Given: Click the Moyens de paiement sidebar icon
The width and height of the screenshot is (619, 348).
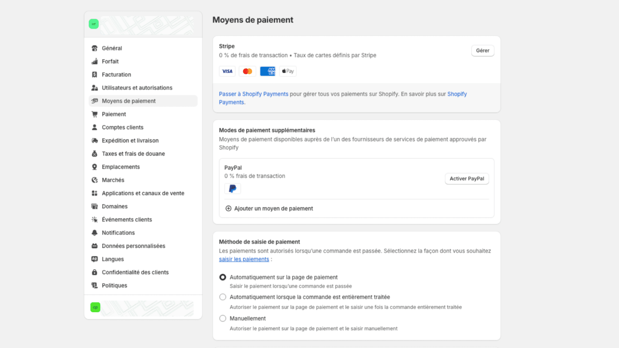Looking at the screenshot, I should (x=94, y=101).
